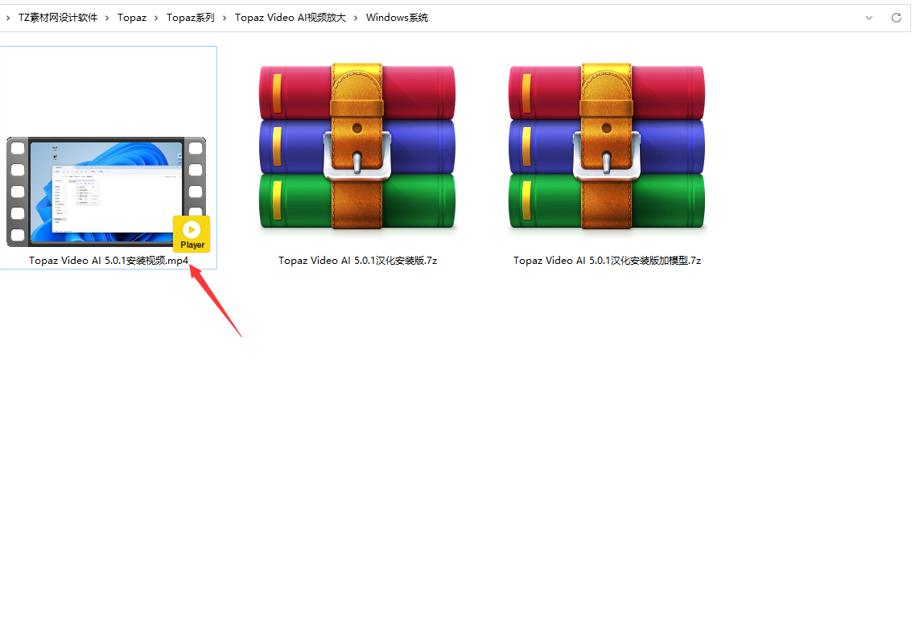Select the Topaz Video AI 5.0.1安装视频.mp4 video thumbnail
Image resolution: width=915 pixels, height=626 pixels.
106,192
